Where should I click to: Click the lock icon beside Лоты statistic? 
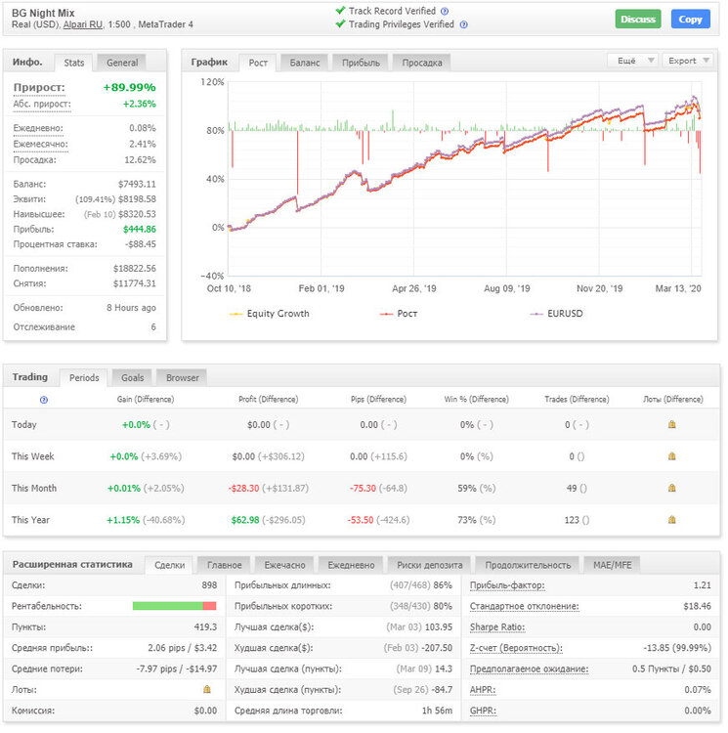pos(207,690)
